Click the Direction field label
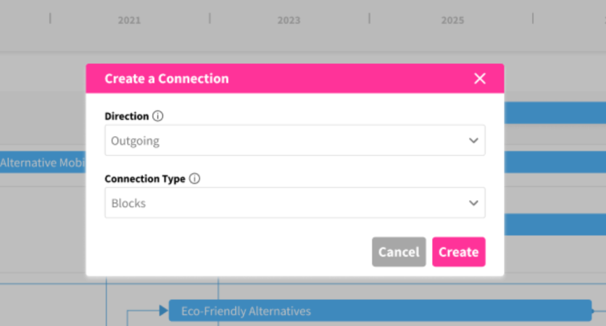The image size is (606, 326). point(127,116)
